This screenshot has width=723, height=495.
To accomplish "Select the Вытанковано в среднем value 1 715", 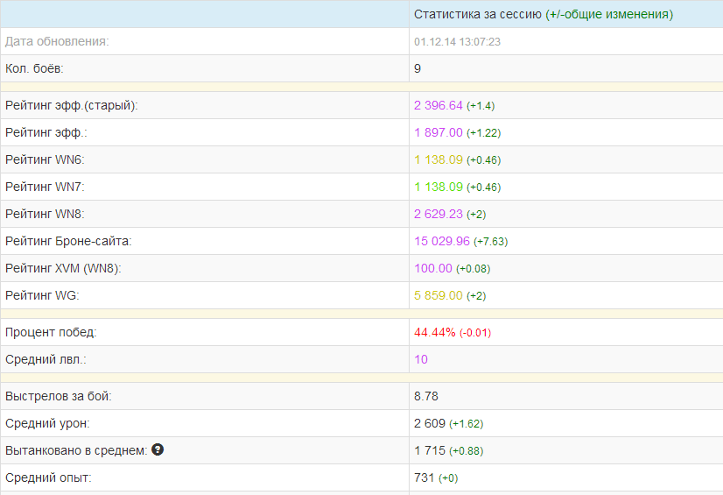I will [430, 450].
